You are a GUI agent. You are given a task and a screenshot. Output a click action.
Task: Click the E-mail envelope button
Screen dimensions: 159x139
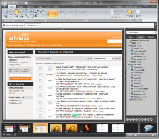coord(138,14)
